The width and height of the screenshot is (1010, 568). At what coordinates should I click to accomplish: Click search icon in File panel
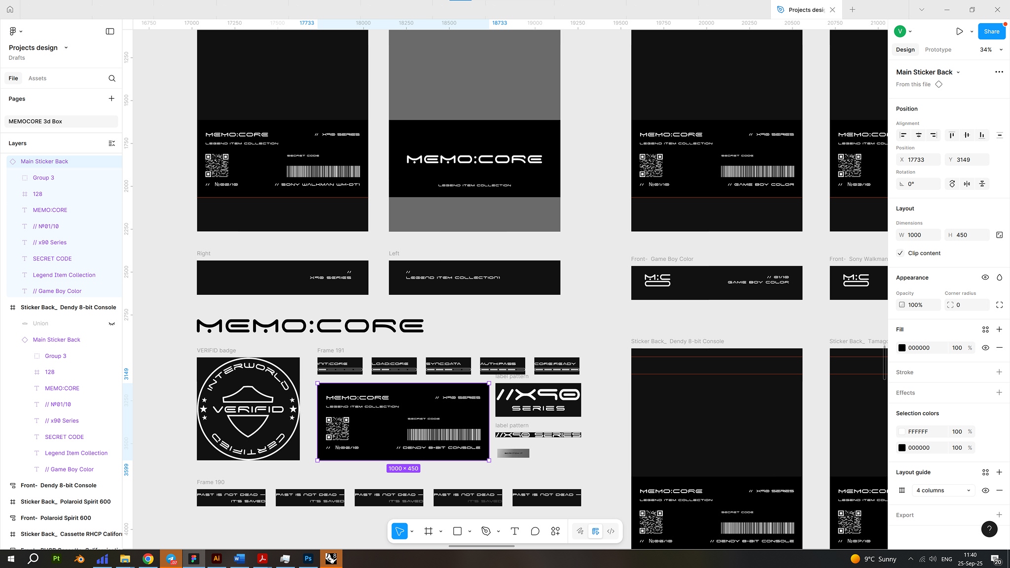point(112,78)
